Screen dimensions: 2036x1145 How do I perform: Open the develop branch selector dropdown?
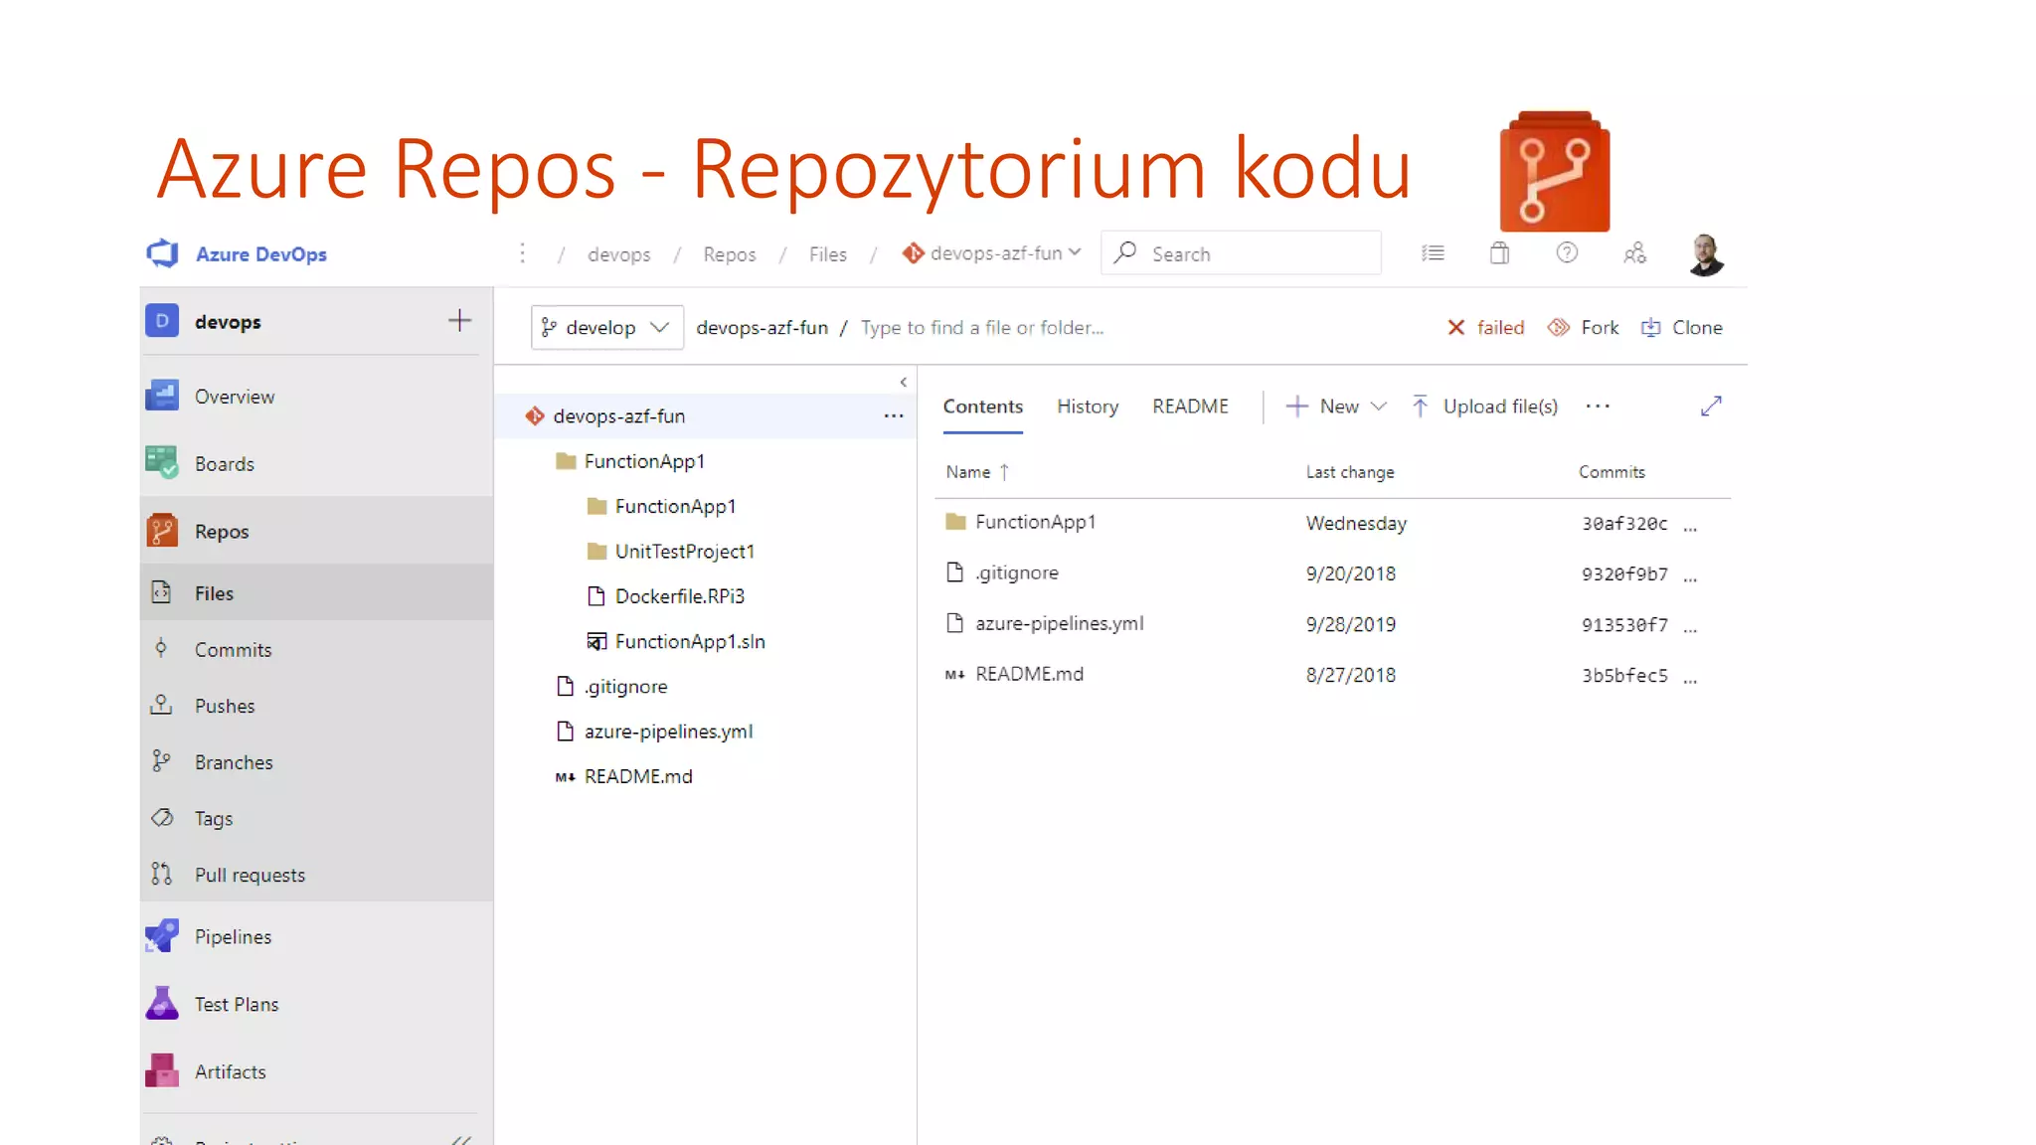pyautogui.click(x=606, y=328)
